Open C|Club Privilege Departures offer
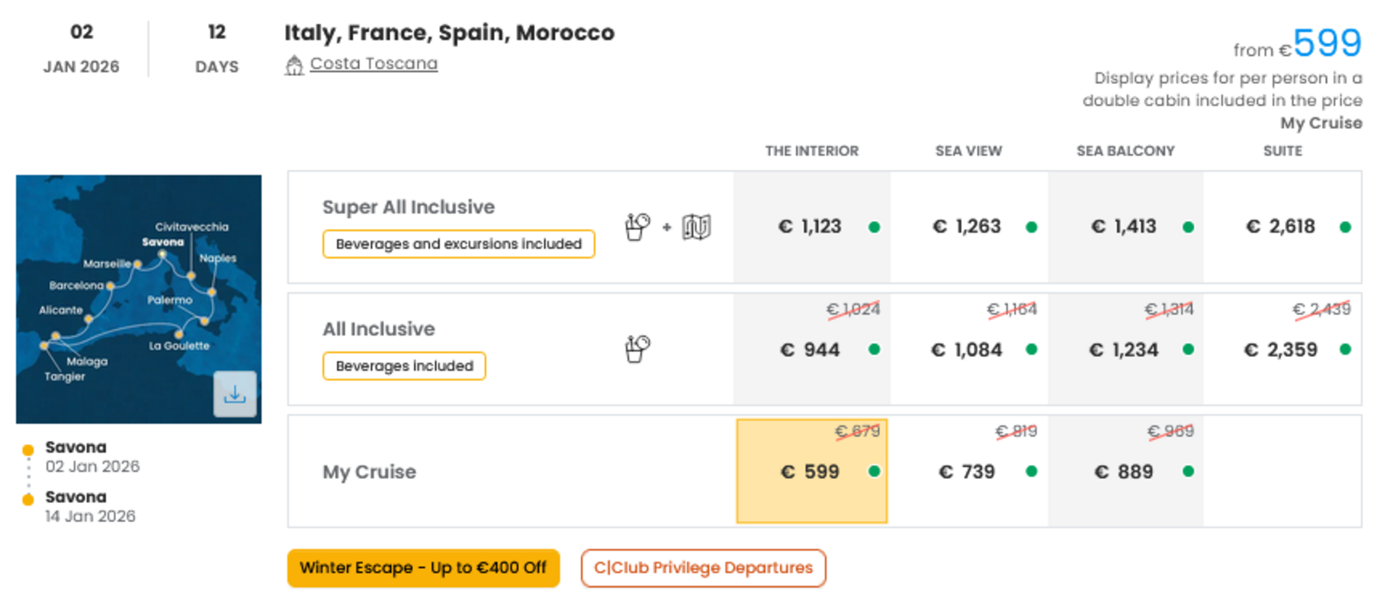This screenshot has width=1377, height=610. (x=703, y=568)
